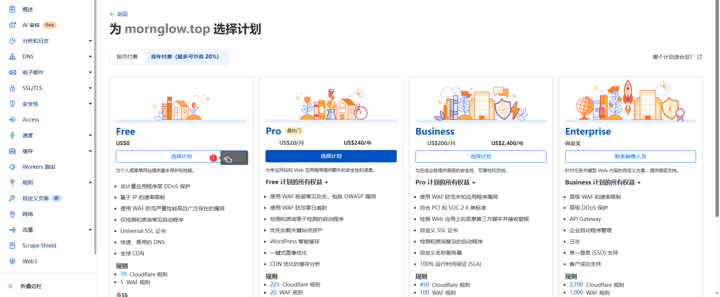The image size is (720, 297).
Task: Click 联系销售人员 for Enterprise
Action: tap(630, 156)
